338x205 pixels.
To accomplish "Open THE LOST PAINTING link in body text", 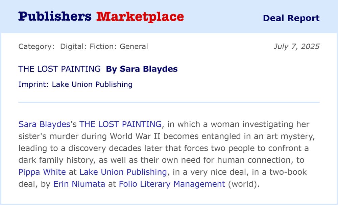I will [x=120, y=124].
